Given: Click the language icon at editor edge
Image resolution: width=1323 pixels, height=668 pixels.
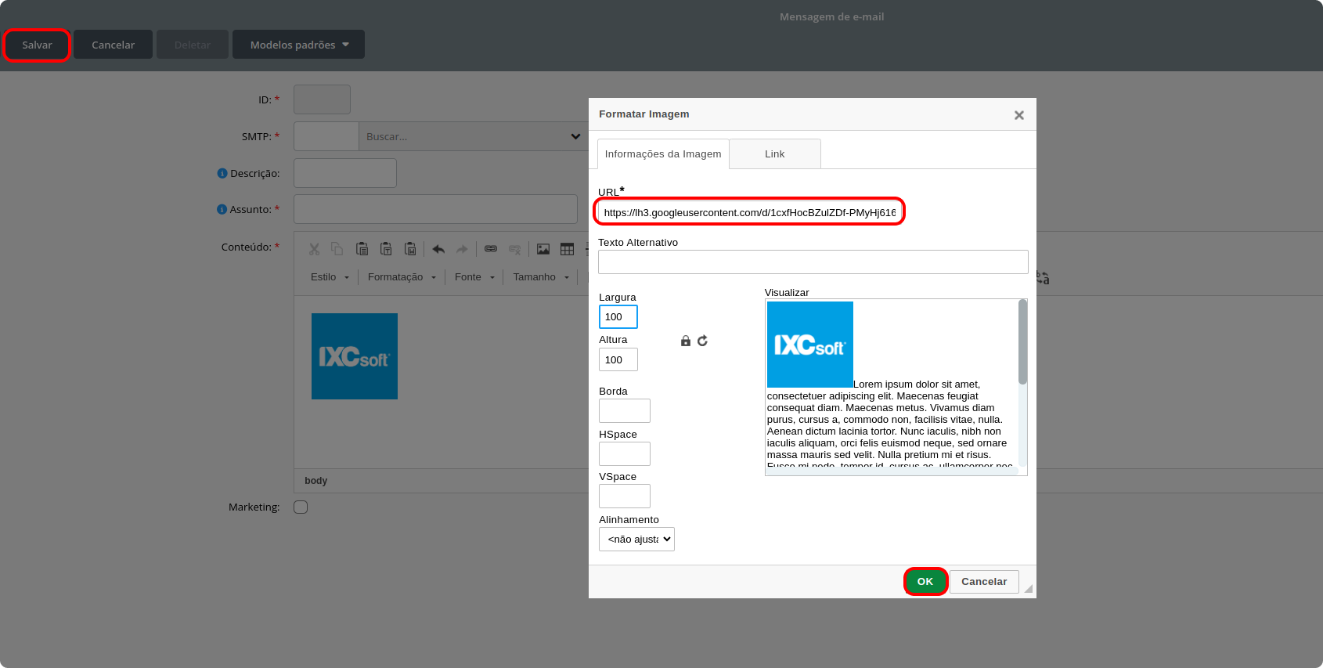Looking at the screenshot, I should (1043, 277).
